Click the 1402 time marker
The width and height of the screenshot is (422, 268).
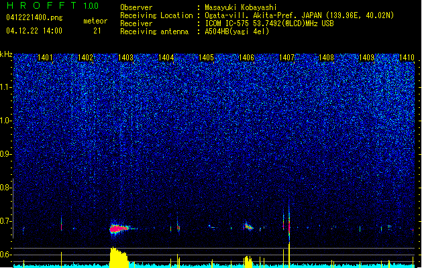click(85, 58)
